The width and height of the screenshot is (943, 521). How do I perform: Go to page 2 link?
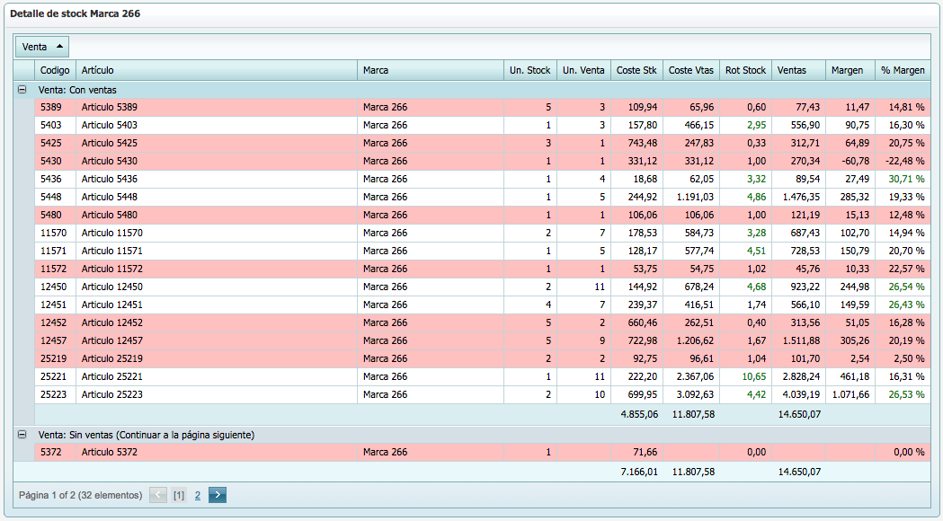(x=197, y=495)
